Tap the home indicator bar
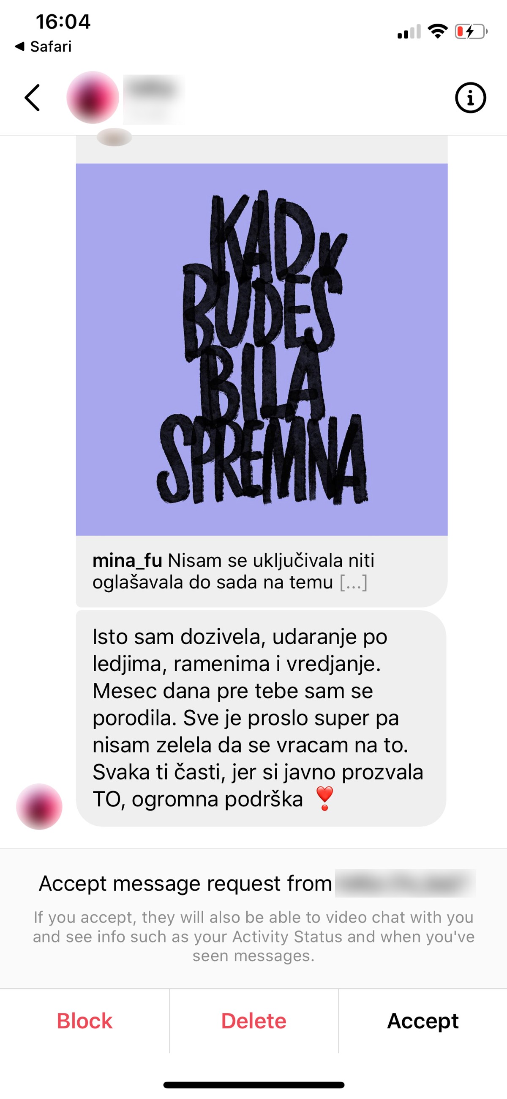 254,1085
